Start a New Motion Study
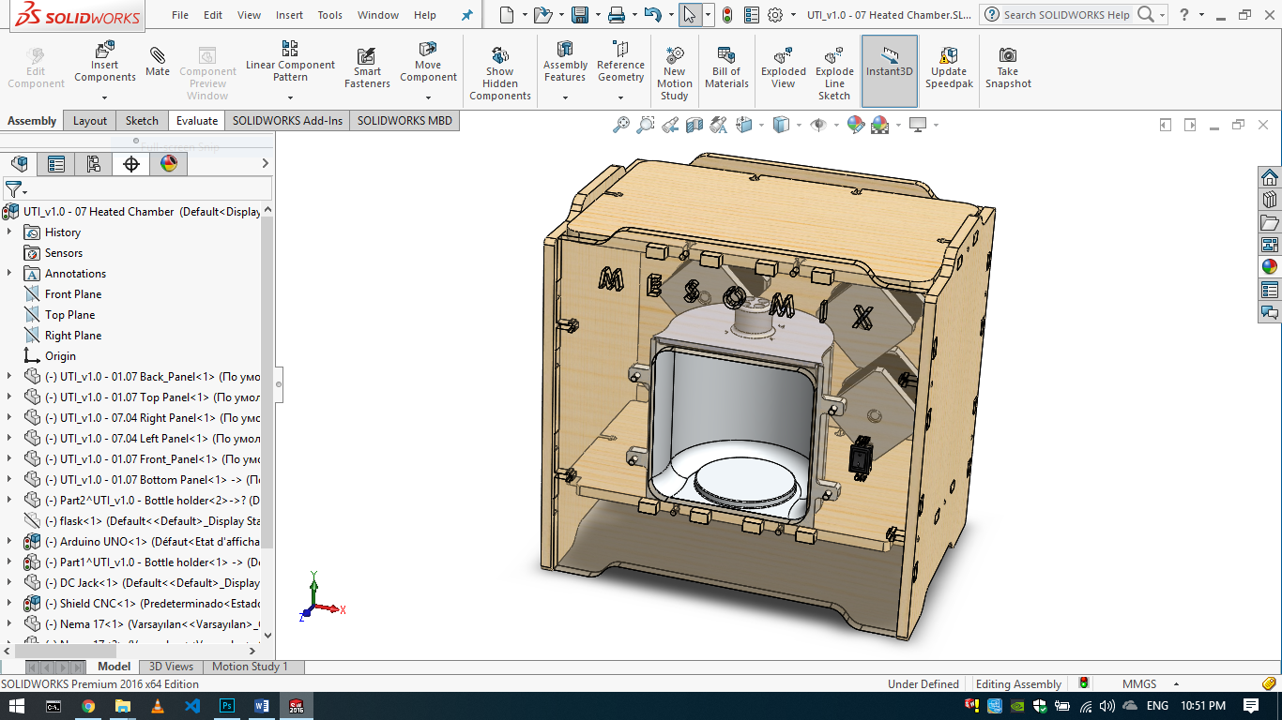Screen dimensions: 1282x720 pos(674,66)
